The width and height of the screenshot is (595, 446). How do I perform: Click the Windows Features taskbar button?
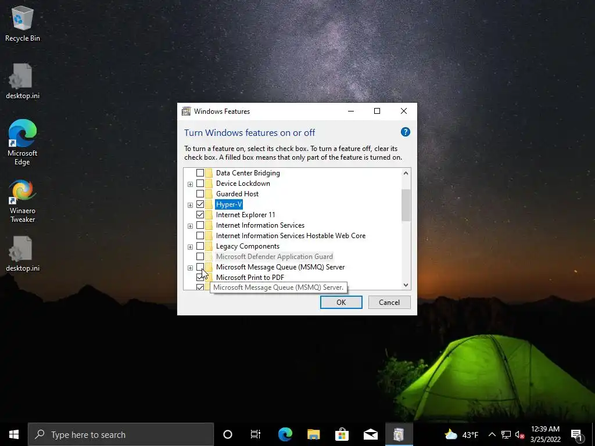coord(399,434)
